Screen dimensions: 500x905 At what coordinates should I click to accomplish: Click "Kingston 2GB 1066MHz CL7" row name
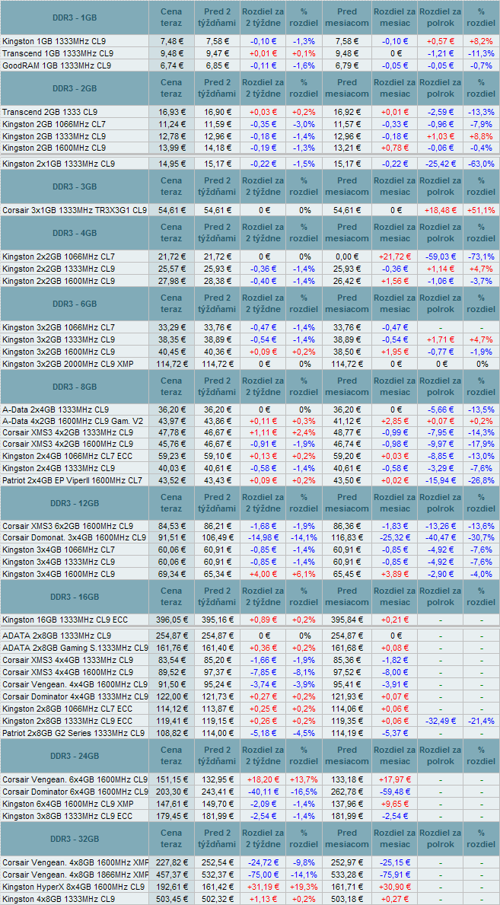[54, 123]
